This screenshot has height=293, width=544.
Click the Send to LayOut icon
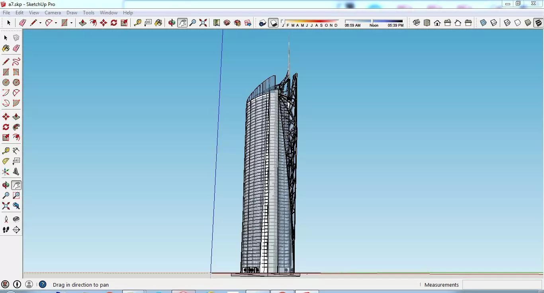[x=248, y=23]
